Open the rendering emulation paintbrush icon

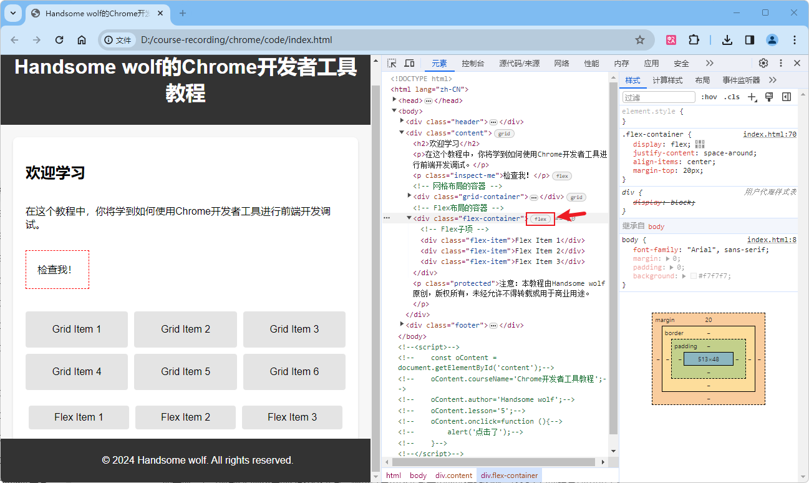click(769, 97)
